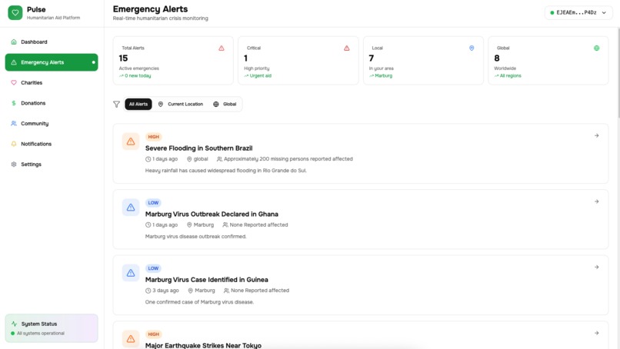
Task: Navigate to Community section
Action: pyautogui.click(x=52, y=123)
